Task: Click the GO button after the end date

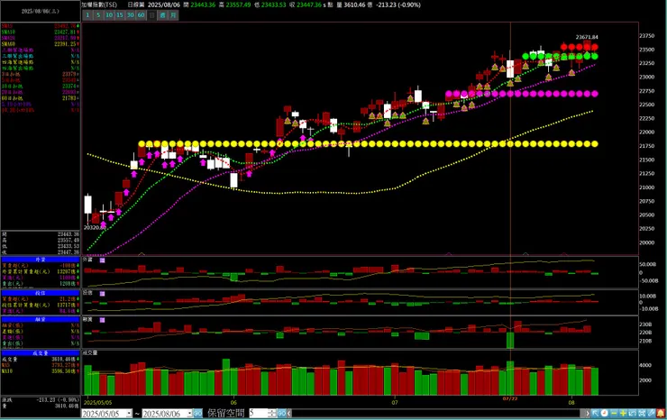Action: [x=197, y=413]
